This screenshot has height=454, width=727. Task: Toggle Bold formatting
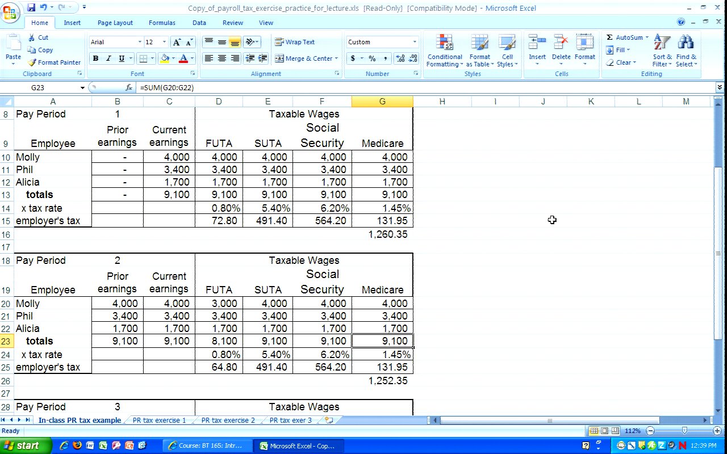pos(95,58)
